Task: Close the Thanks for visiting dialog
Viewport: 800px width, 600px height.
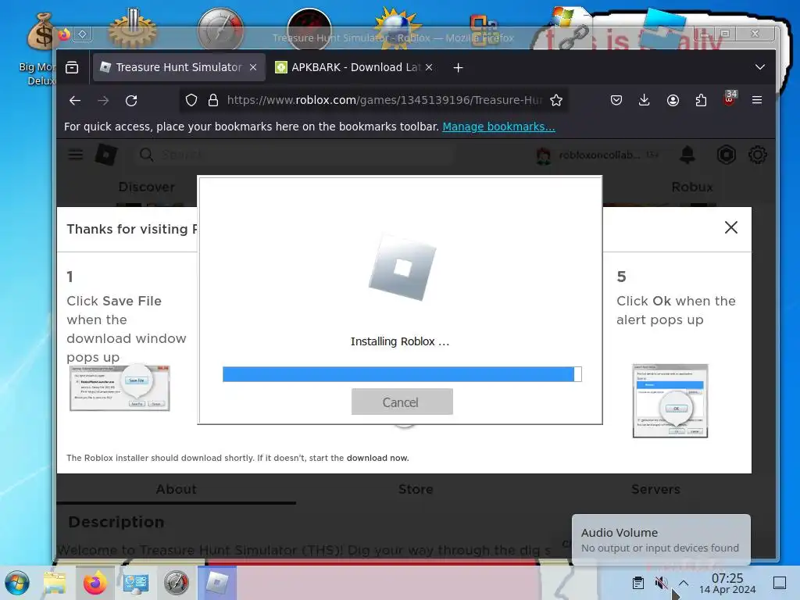Action: (731, 227)
